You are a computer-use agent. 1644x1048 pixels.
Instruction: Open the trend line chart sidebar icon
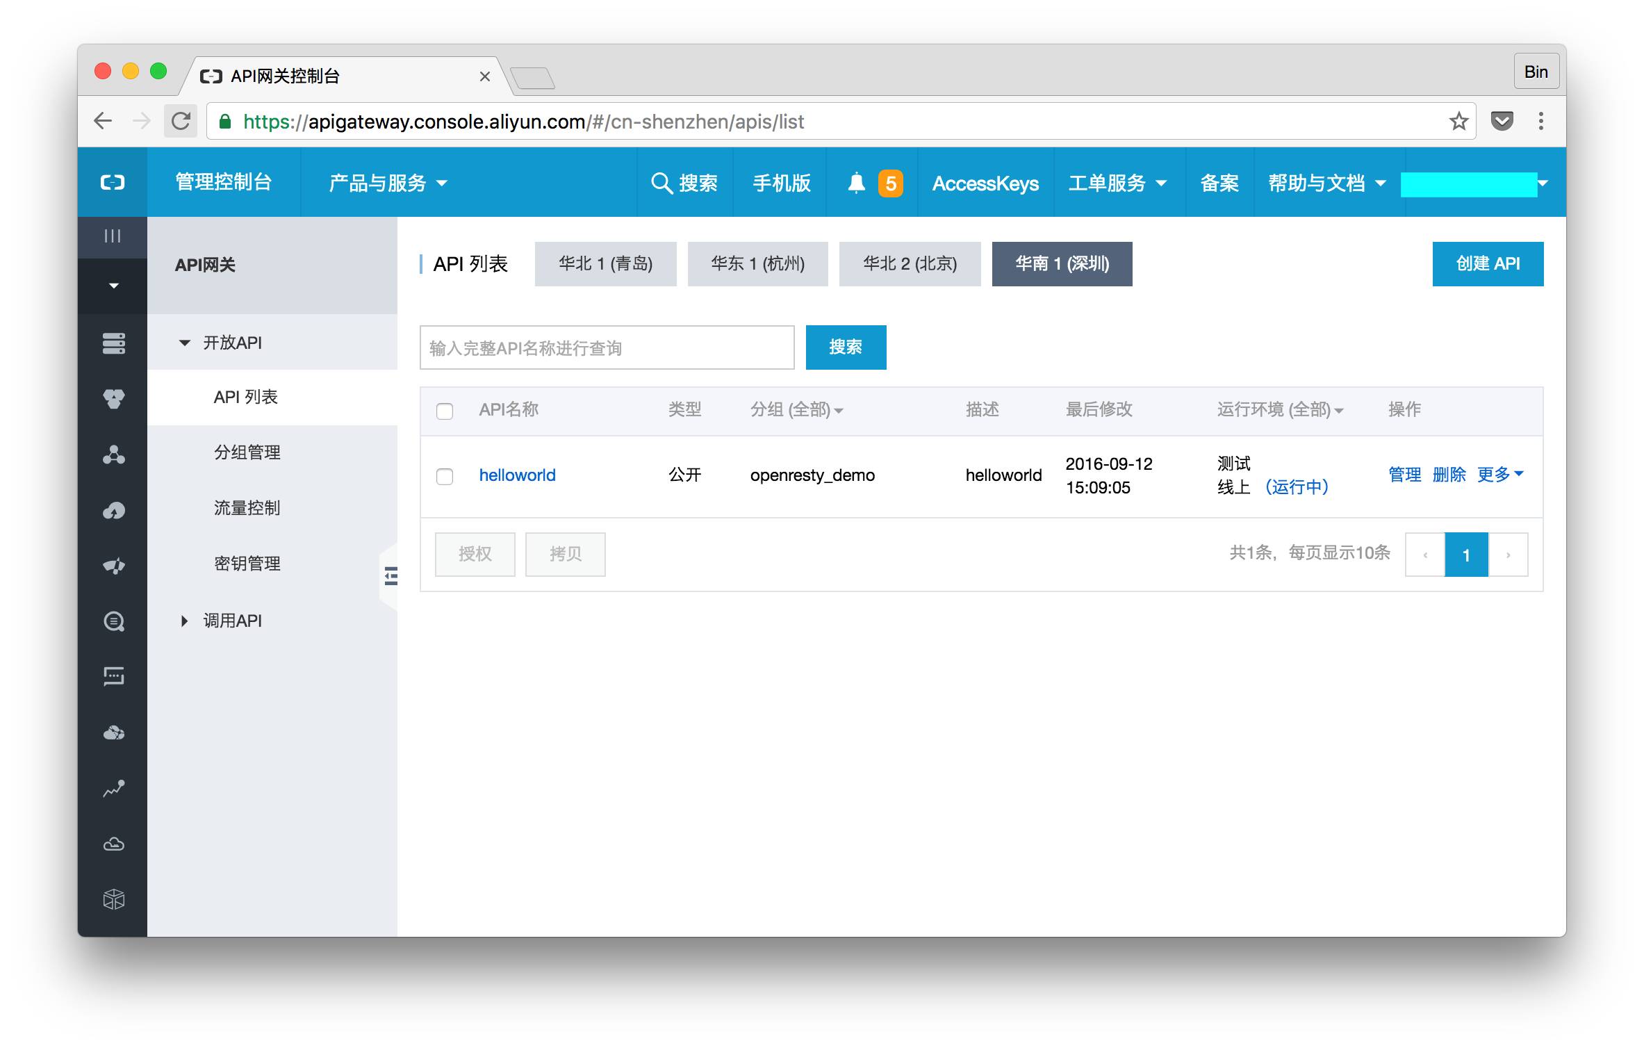tap(114, 788)
